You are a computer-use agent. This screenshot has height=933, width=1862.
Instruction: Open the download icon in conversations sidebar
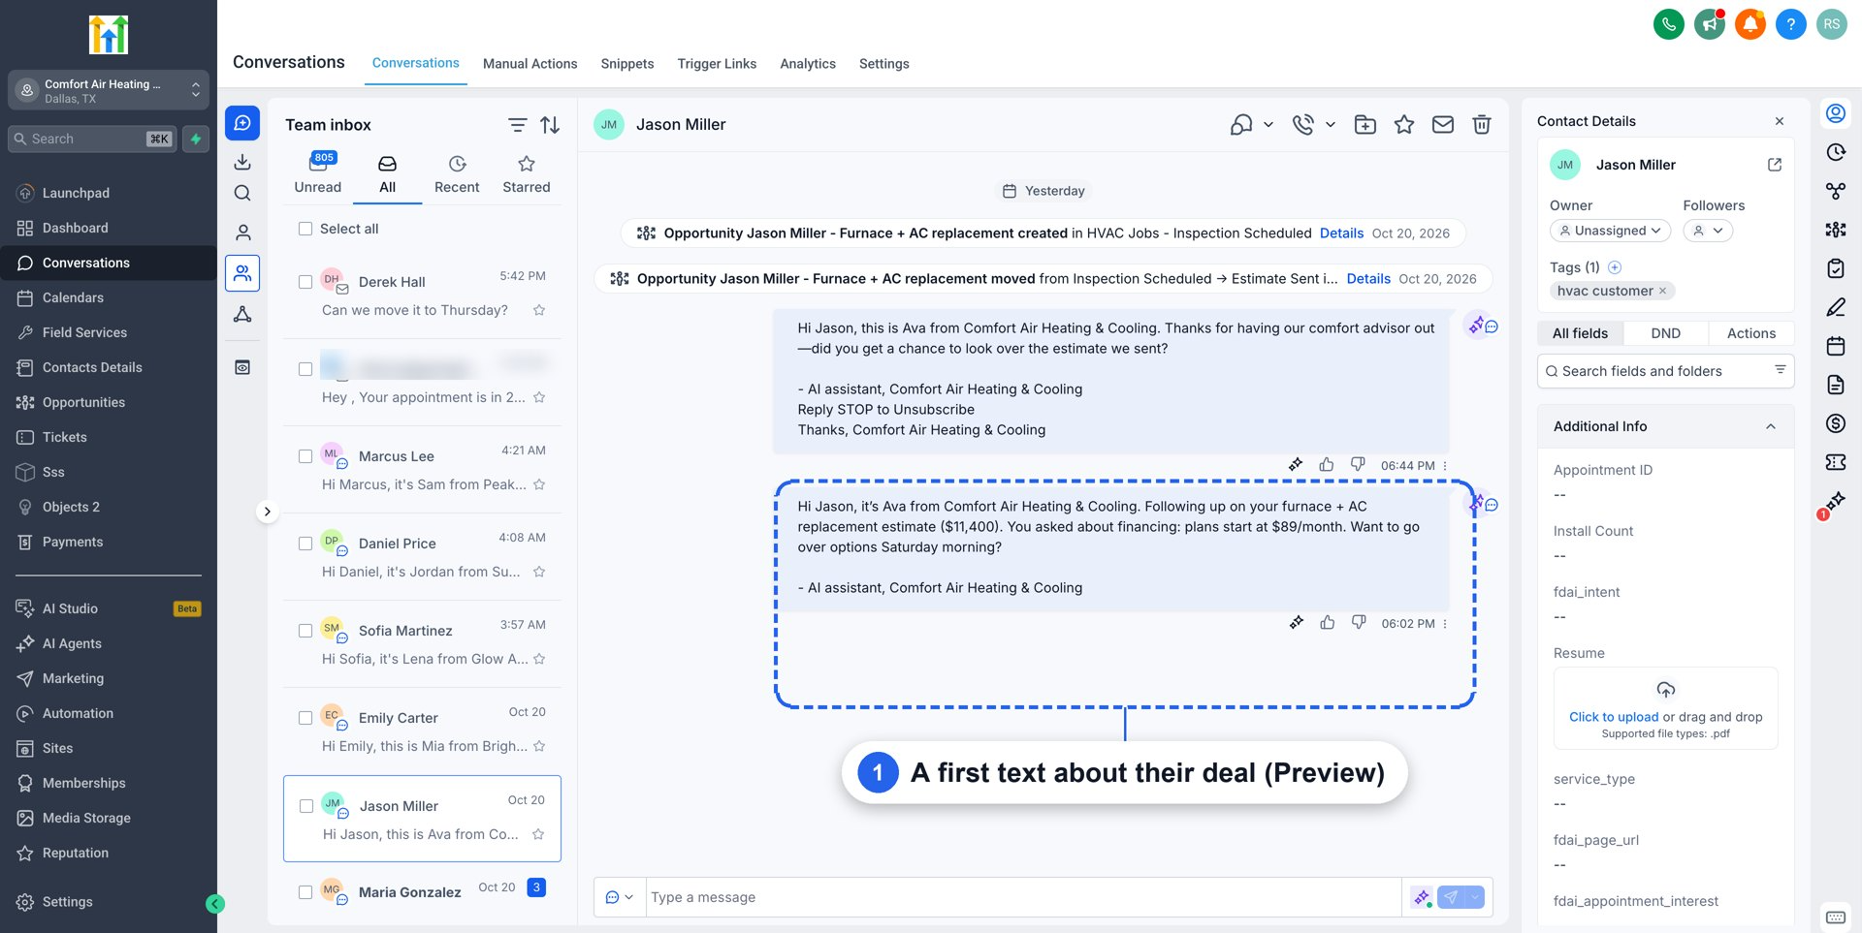[242, 162]
